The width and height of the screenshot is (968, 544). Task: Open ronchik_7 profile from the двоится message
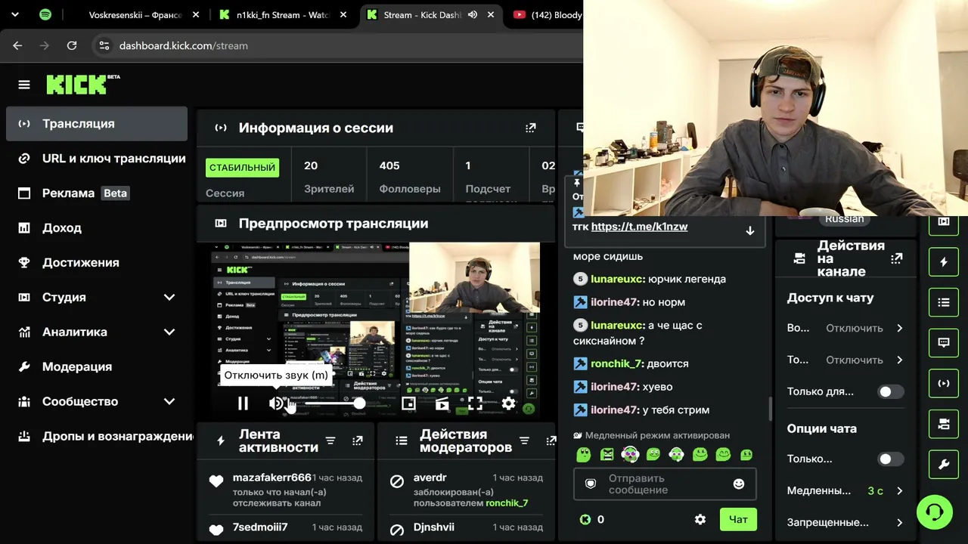pyautogui.click(x=616, y=363)
